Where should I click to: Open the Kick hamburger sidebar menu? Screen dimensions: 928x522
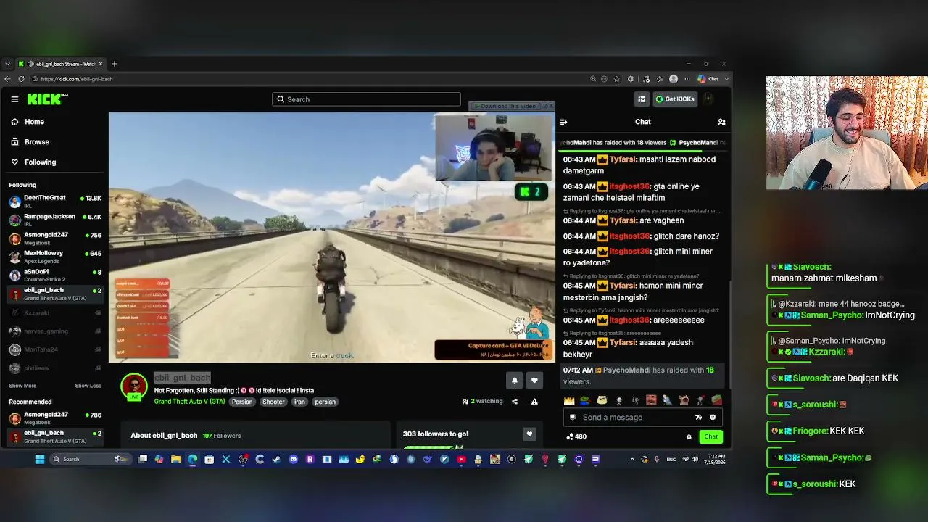click(x=14, y=99)
